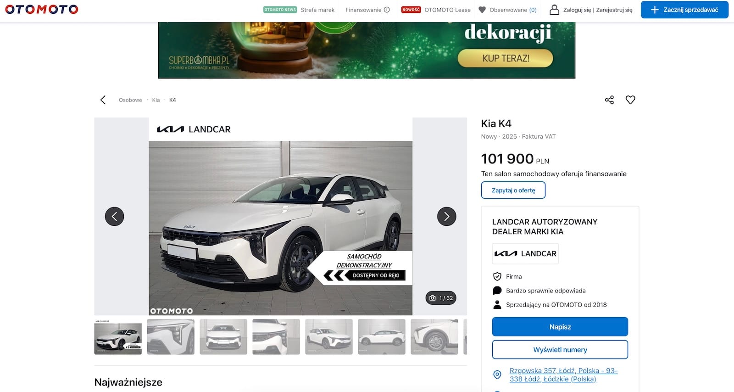Click the plus icon in Zacznij sprzedawać
This screenshot has height=392, width=734.
click(655, 10)
